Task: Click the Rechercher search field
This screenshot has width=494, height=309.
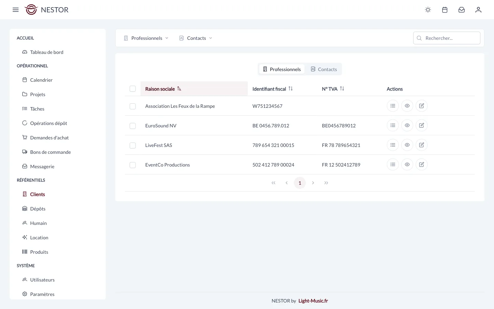Action: (x=447, y=38)
